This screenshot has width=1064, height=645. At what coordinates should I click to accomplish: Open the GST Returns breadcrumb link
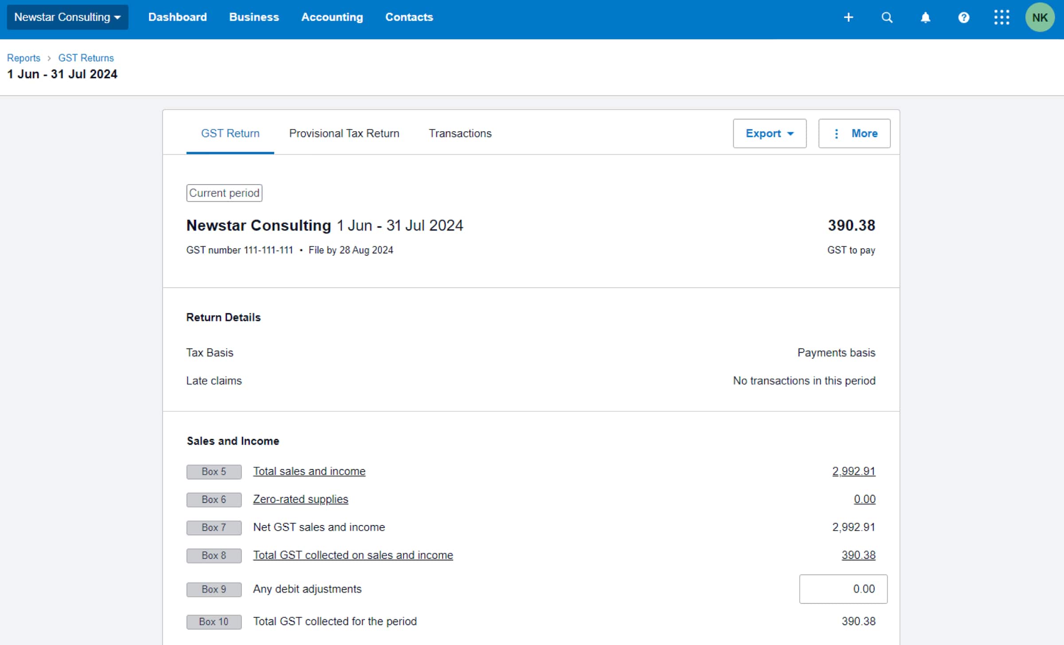[x=86, y=58]
